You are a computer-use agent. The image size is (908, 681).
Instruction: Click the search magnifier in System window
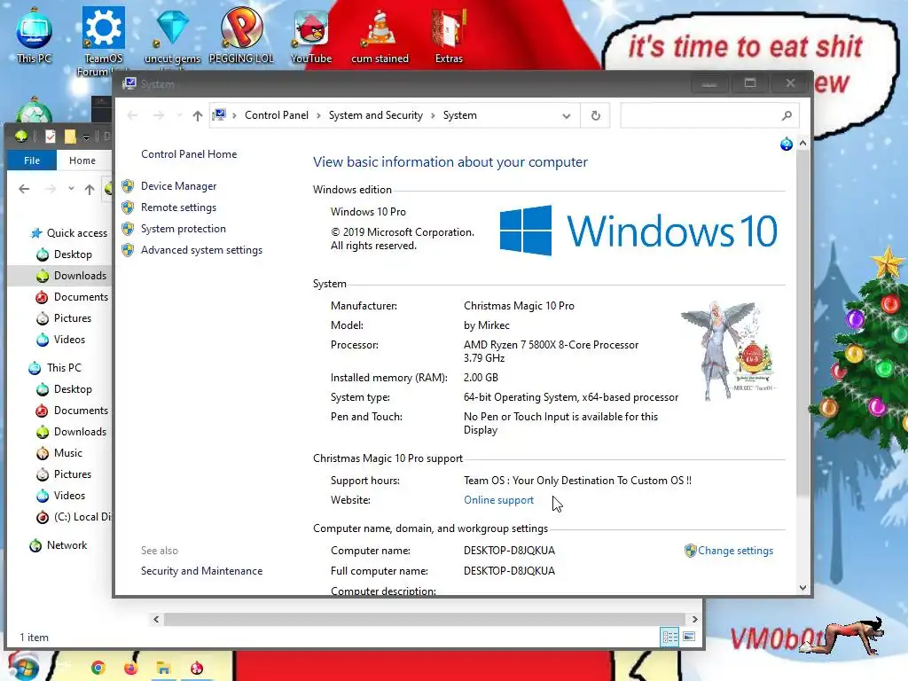tap(787, 115)
